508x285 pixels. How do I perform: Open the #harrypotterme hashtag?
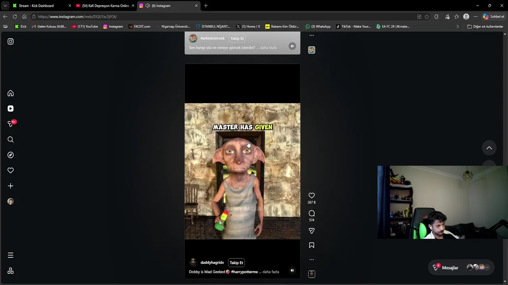click(x=244, y=272)
